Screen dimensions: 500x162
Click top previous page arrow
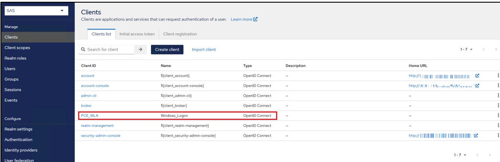(484, 50)
